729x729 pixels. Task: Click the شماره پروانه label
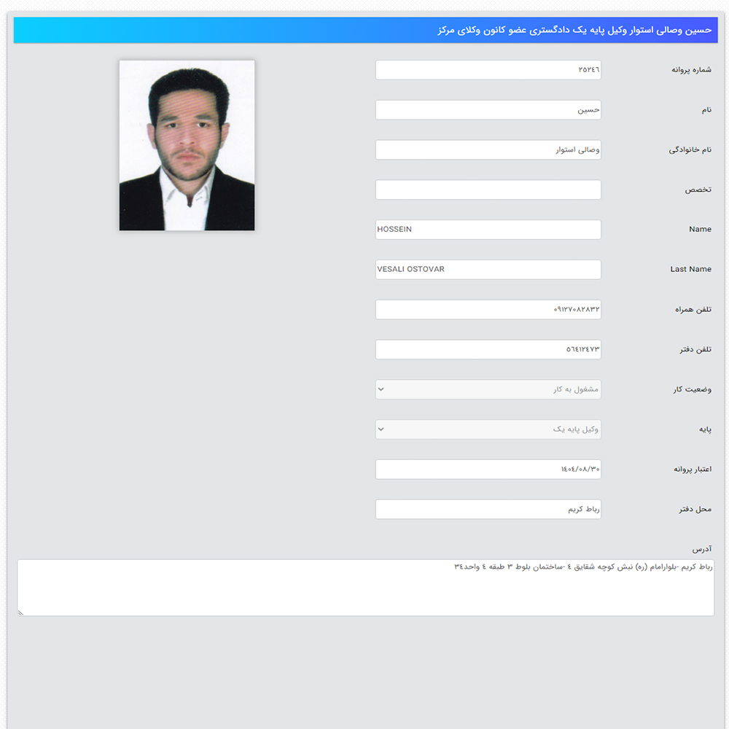691,70
